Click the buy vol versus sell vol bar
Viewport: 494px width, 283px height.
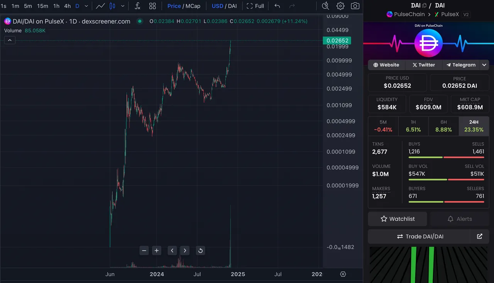(446, 179)
